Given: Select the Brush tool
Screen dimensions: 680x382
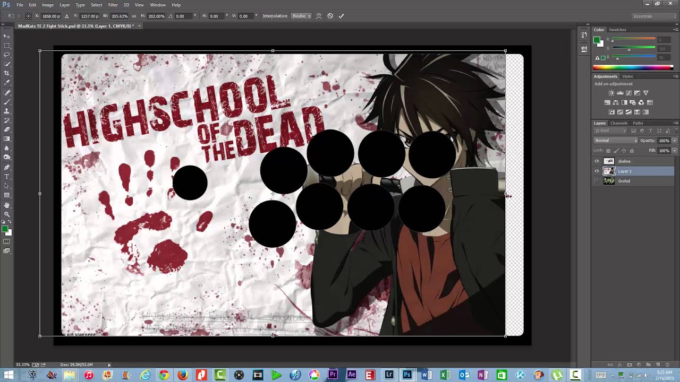Looking at the screenshot, I should click(7, 102).
